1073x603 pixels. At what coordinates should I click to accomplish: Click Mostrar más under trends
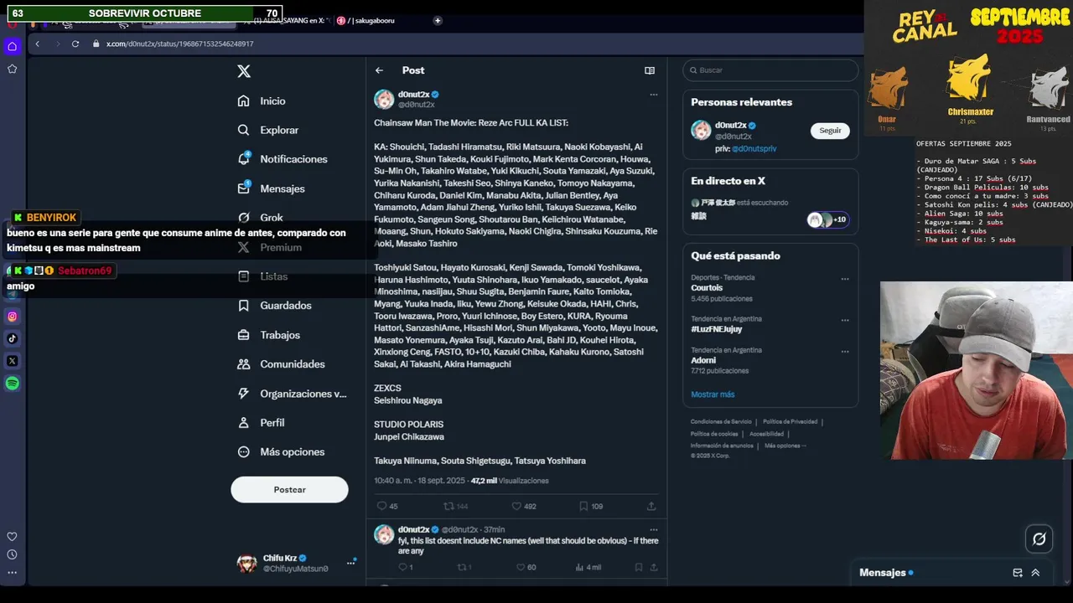[713, 394]
